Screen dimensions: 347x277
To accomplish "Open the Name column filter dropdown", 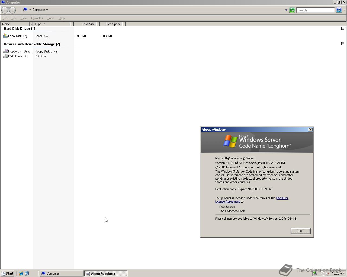I will (x=31, y=24).
